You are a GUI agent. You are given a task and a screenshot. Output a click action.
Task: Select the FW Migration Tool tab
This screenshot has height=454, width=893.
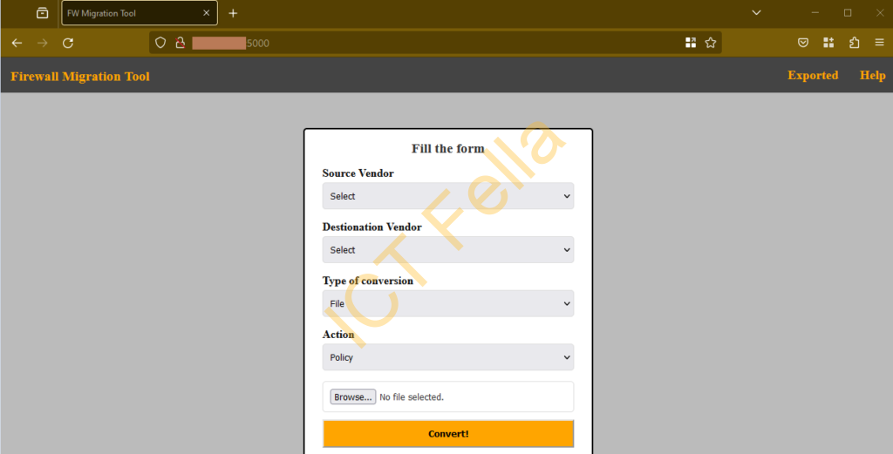click(140, 13)
